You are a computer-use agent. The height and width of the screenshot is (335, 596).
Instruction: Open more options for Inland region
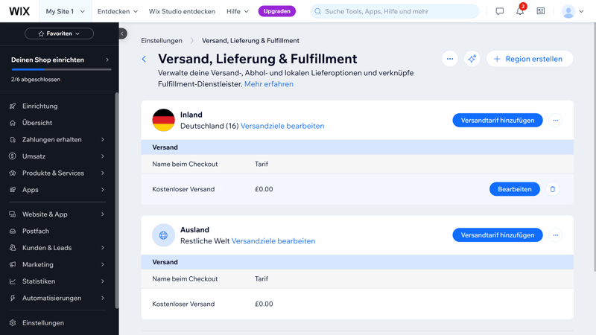(555, 121)
